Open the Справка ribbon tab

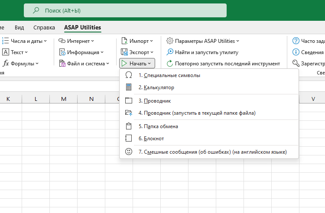coord(44,28)
